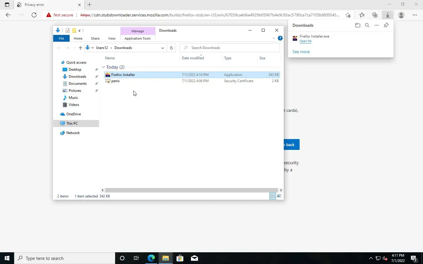The height and width of the screenshot is (264, 423).
Task: Switch to Large icons view in status bar
Action: click(279, 196)
